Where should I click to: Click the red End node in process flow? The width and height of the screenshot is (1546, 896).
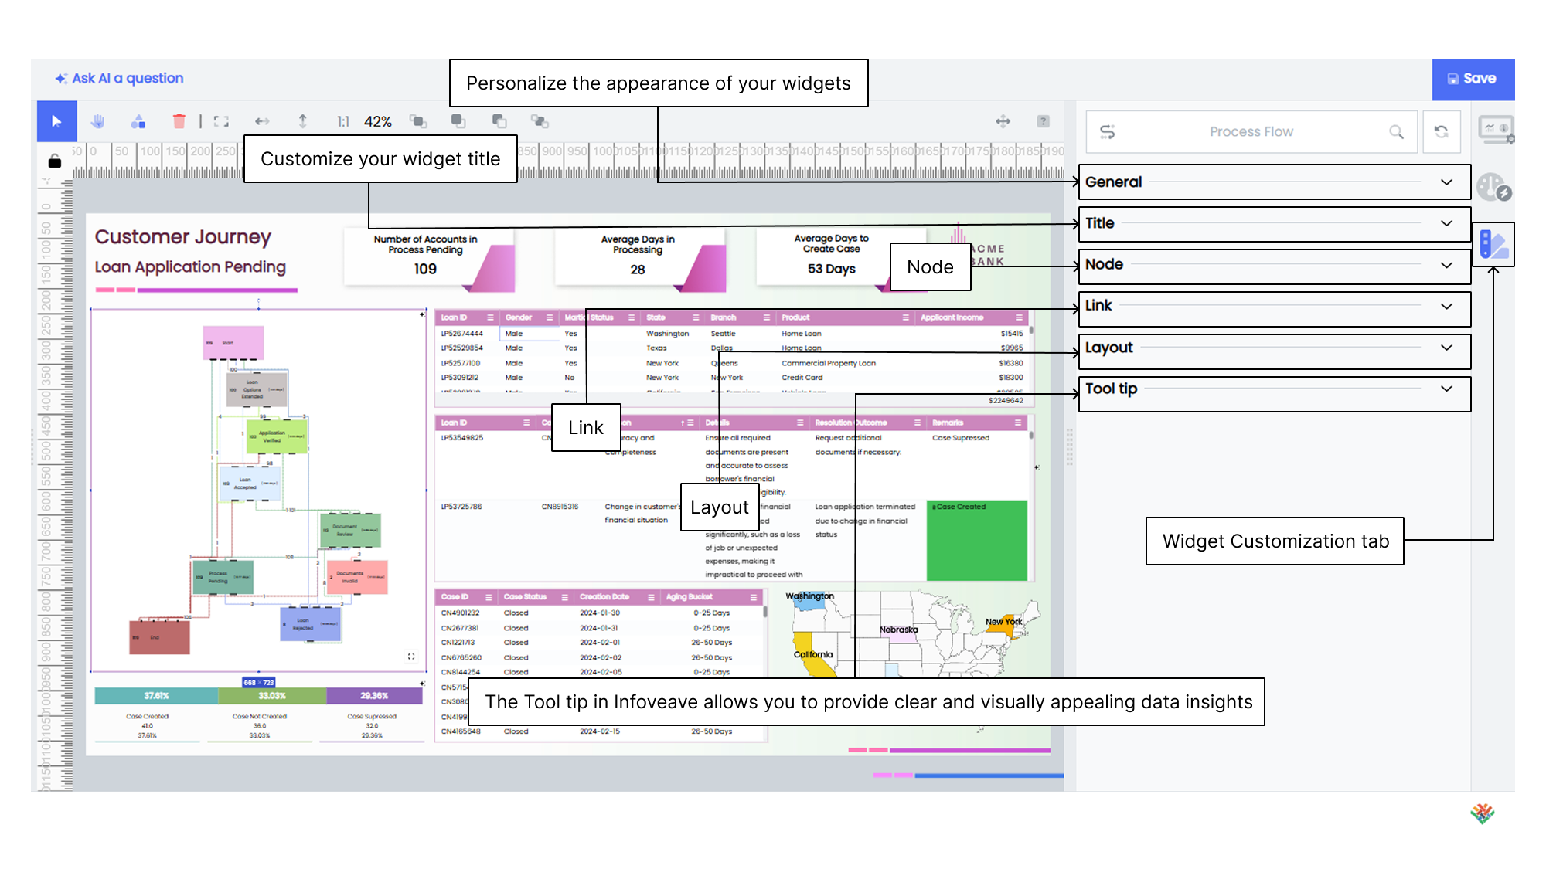tap(159, 637)
